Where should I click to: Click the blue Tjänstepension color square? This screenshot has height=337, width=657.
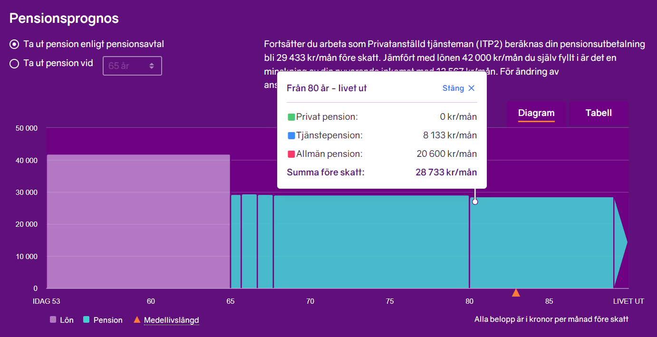tap(291, 135)
